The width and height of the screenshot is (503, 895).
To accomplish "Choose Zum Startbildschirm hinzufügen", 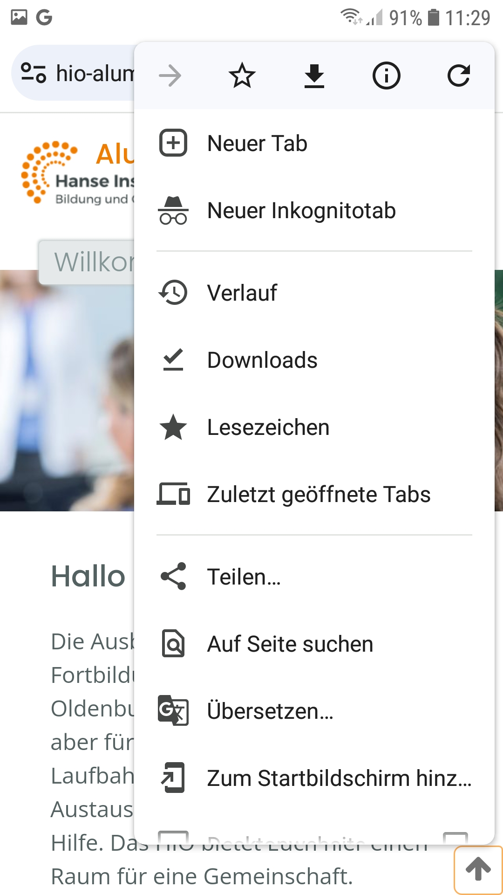I will tap(339, 778).
